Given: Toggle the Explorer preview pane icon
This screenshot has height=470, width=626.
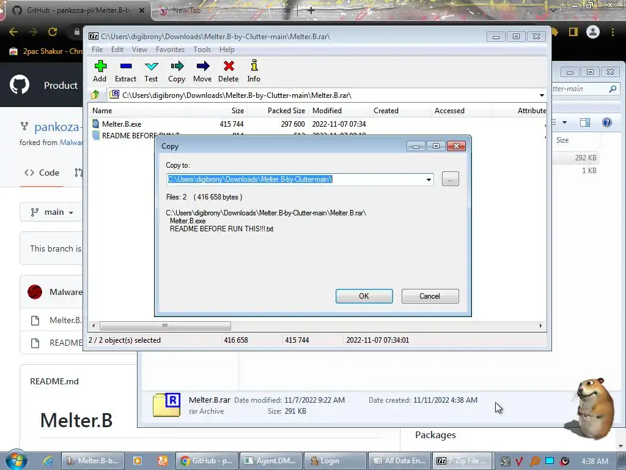Looking at the screenshot, I should click(x=585, y=122).
